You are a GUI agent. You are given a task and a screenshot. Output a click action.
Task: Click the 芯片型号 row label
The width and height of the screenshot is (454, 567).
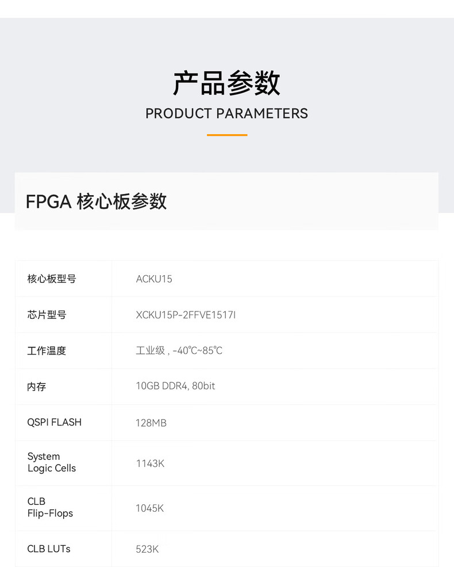click(x=47, y=315)
